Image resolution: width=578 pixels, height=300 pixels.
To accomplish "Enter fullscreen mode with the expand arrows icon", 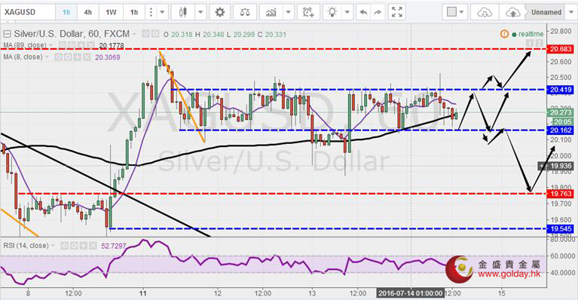I will [x=397, y=12].
